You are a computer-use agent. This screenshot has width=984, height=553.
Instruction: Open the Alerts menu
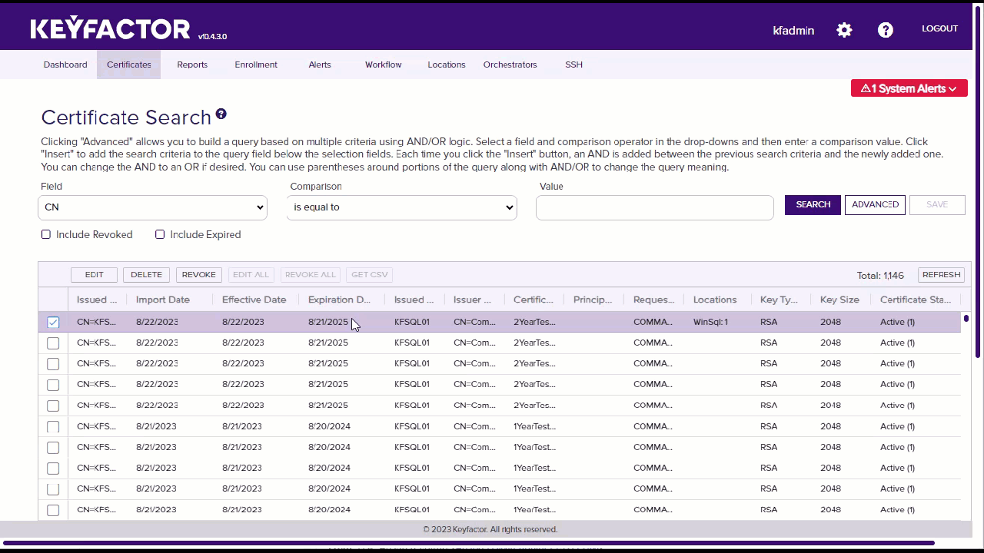[x=320, y=65]
